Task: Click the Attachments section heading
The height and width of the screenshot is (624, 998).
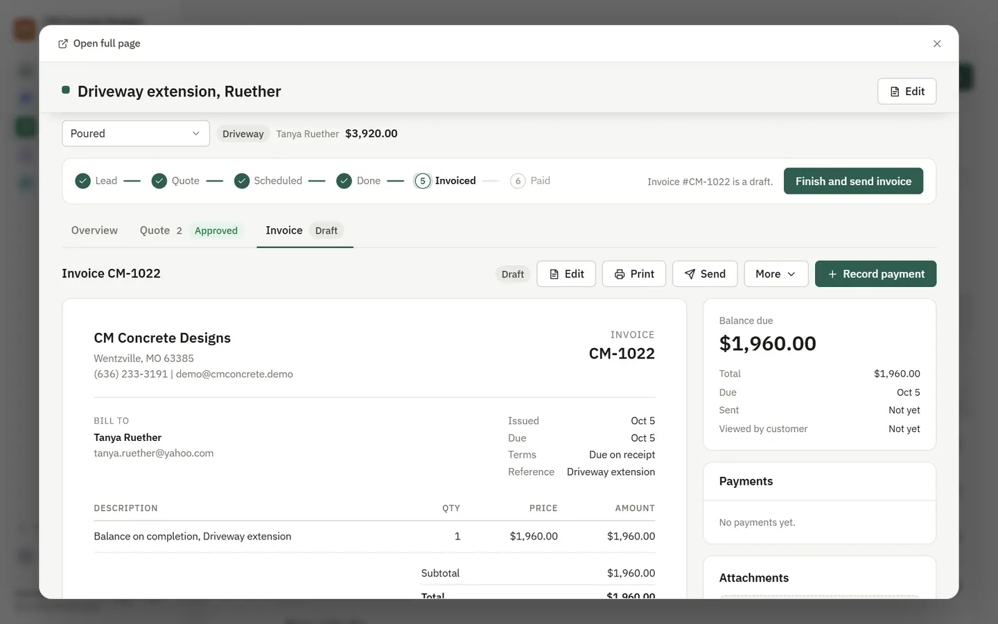Action: coord(753,578)
